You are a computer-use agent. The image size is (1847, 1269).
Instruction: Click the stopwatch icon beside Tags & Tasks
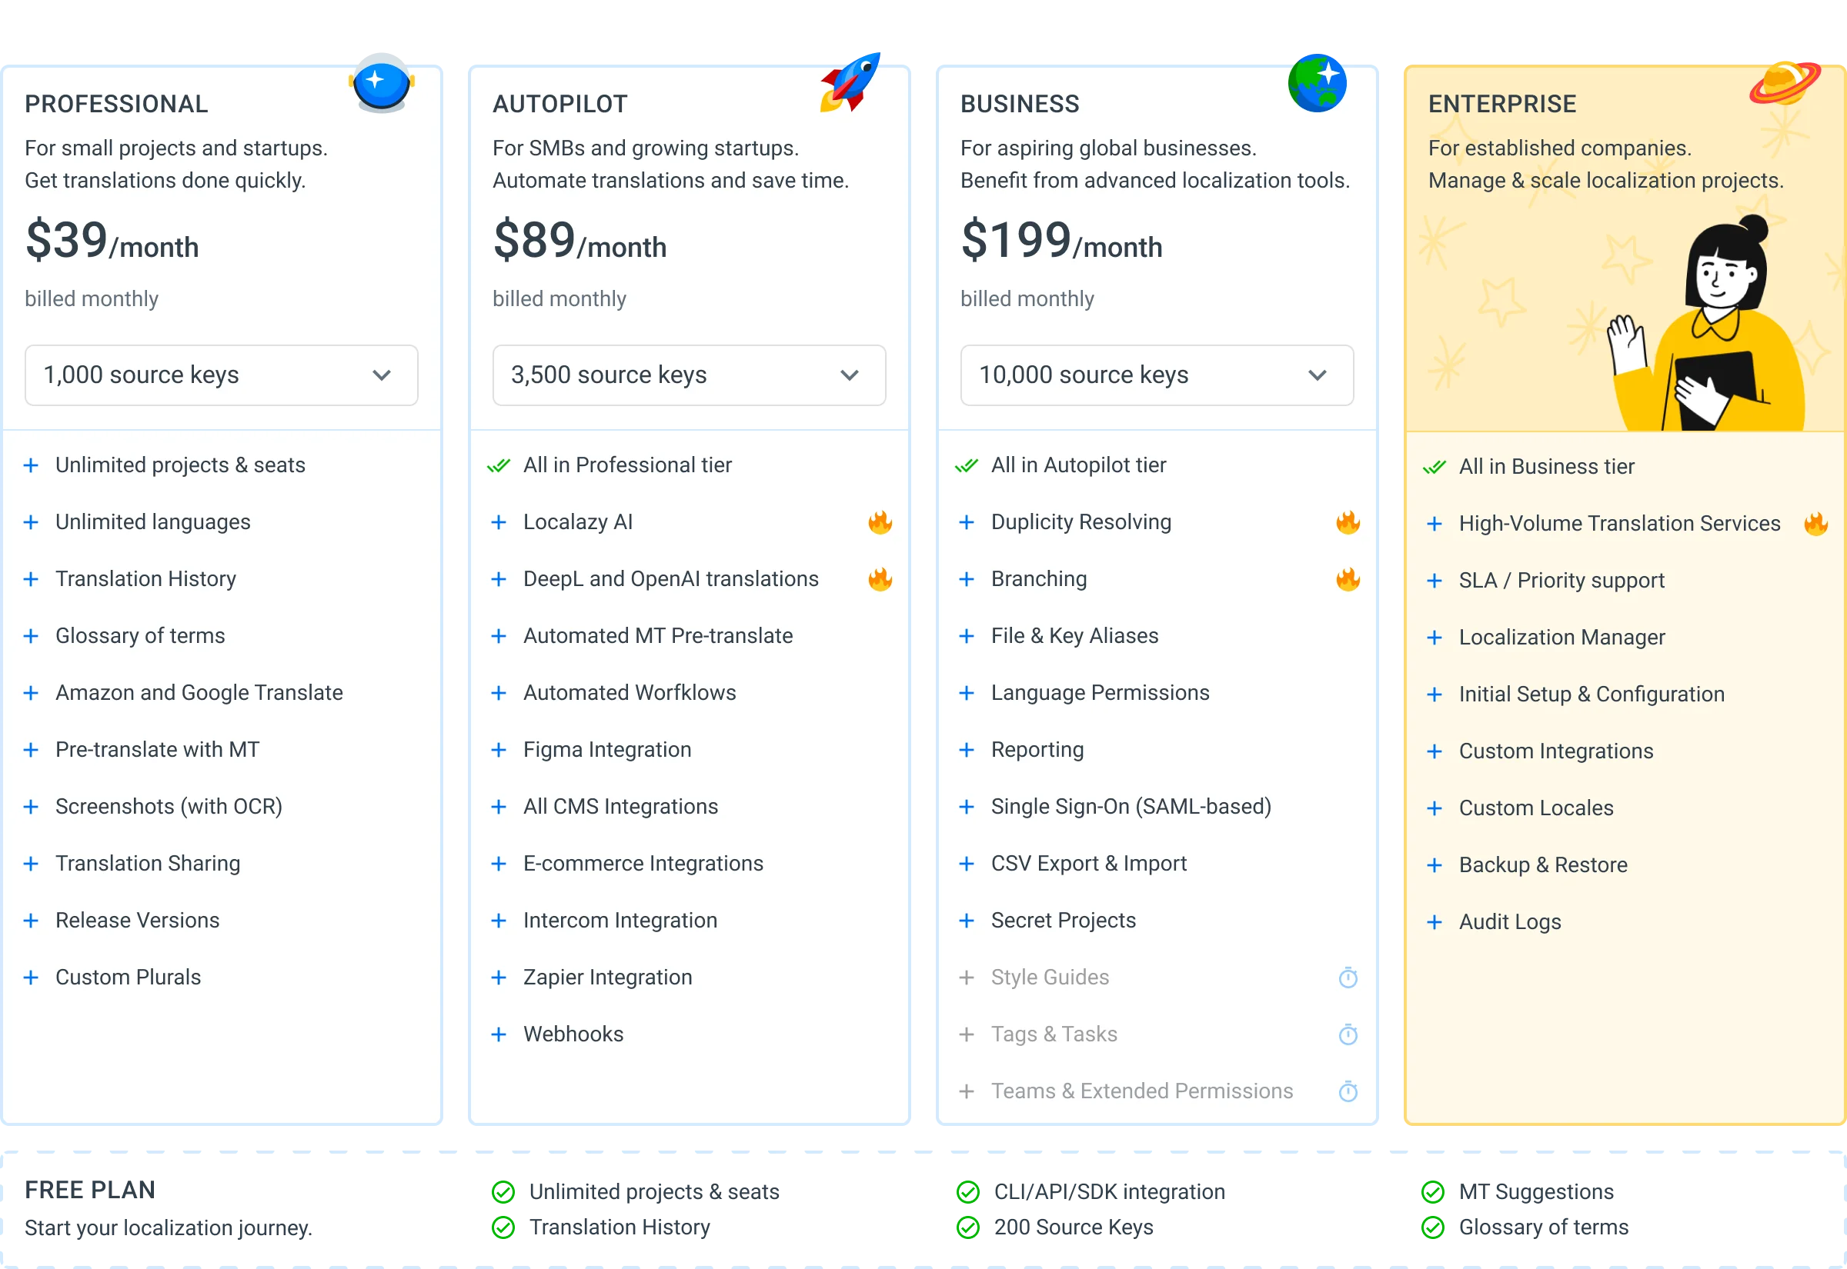click(x=1348, y=1034)
